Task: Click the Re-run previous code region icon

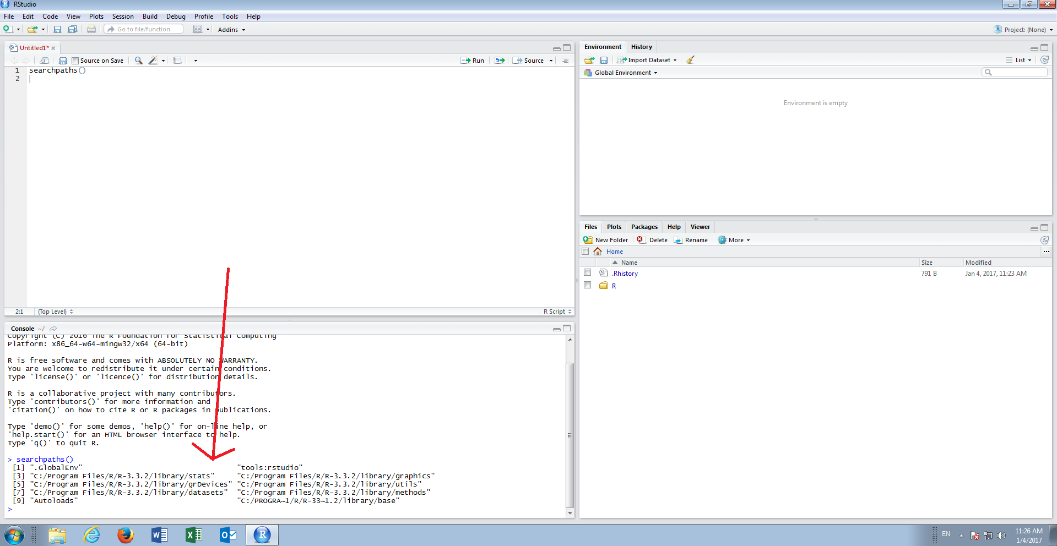Action: pos(500,61)
